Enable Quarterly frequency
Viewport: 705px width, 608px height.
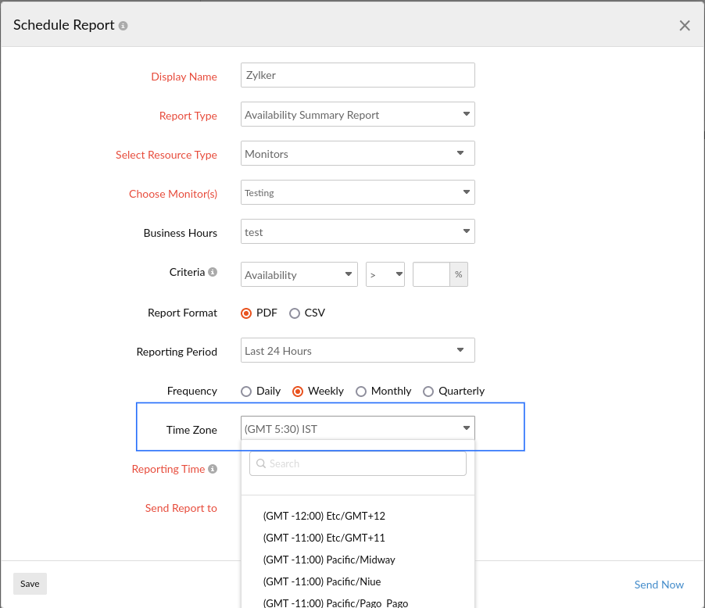tap(428, 391)
